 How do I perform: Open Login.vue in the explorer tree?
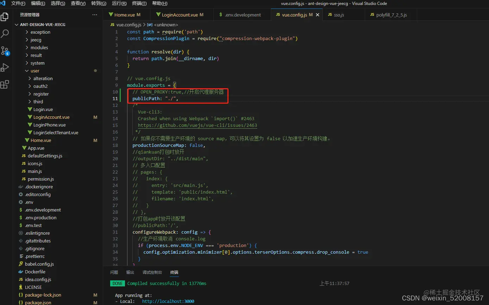pyautogui.click(x=43, y=109)
